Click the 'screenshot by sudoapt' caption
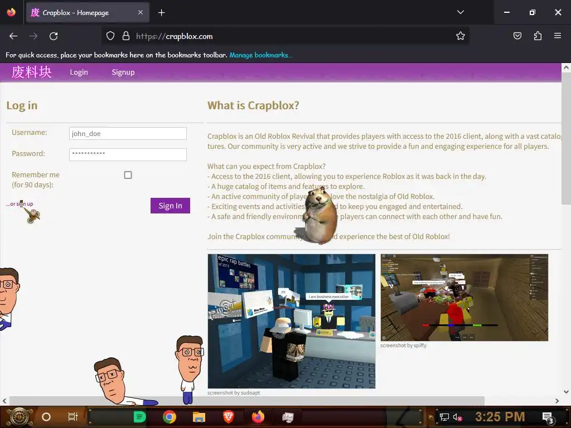 click(234, 393)
